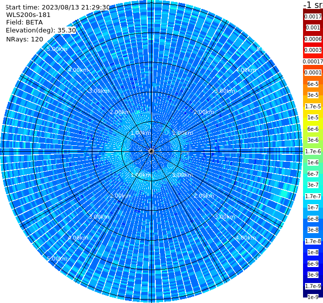
Task: Select the 6e-7 color bar label
Action: point(313,174)
